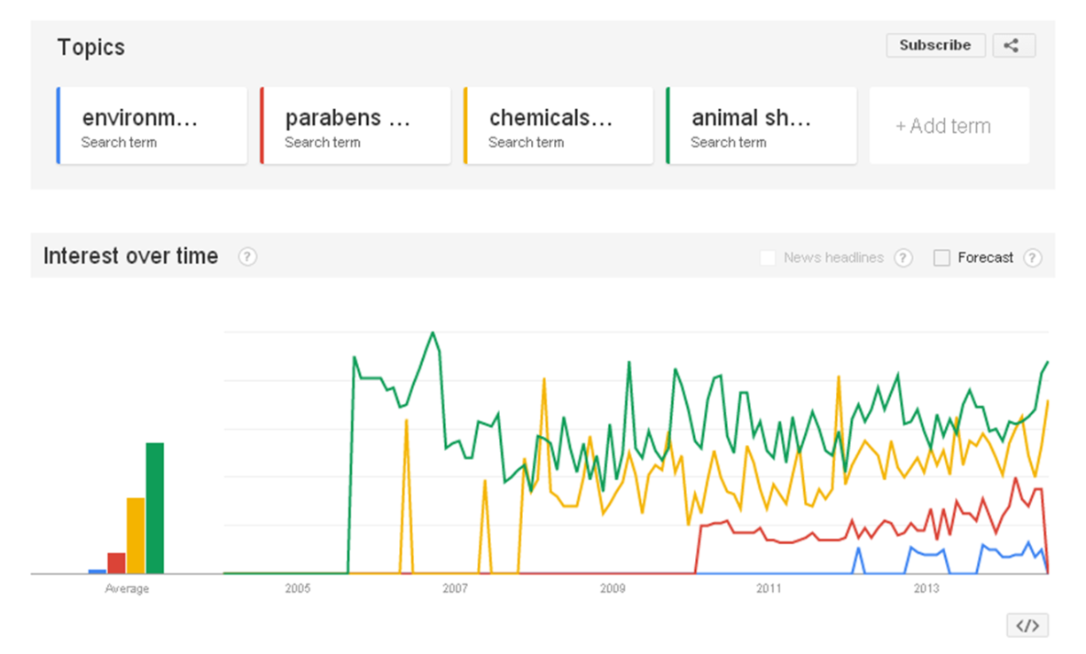The height and width of the screenshot is (654, 1086).
Task: Enable the Forecast checkbox
Action: (x=941, y=258)
